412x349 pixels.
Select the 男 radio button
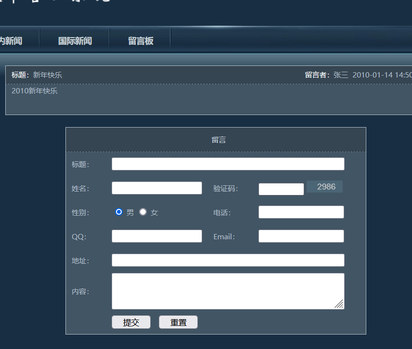pyautogui.click(x=119, y=212)
